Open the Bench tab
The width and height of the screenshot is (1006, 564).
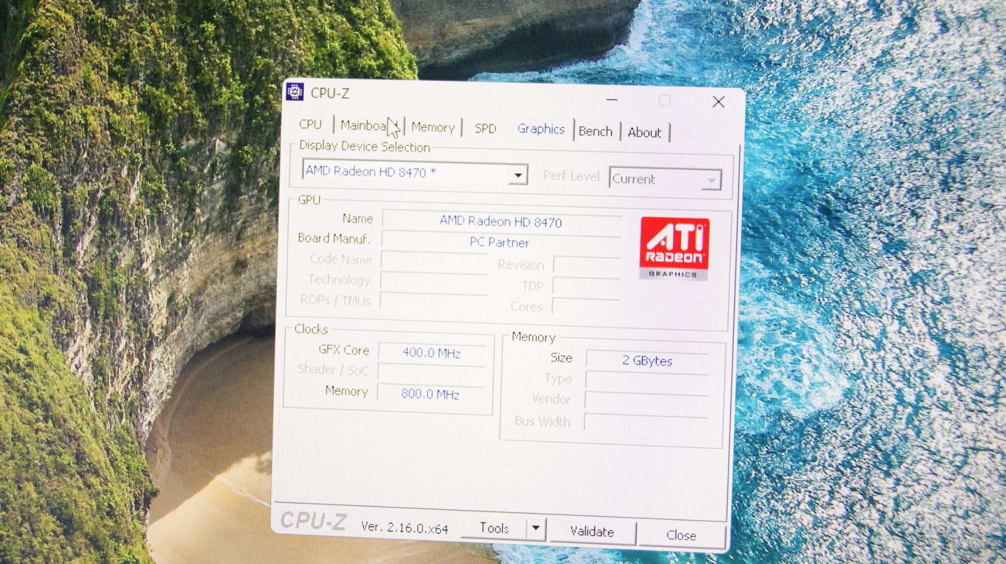[x=596, y=131]
